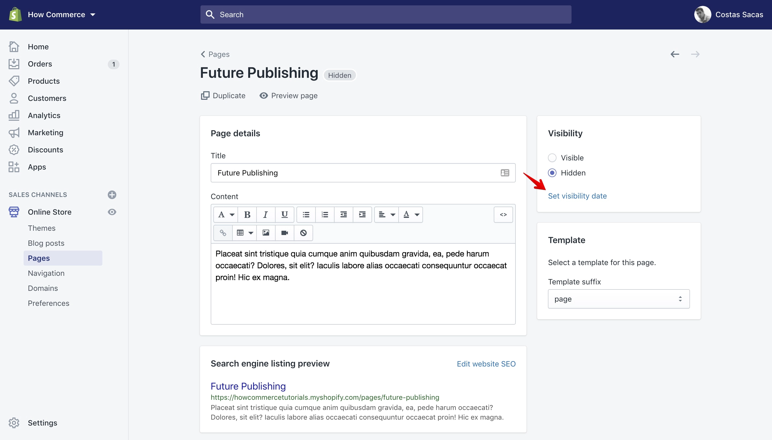Viewport: 772px width, 440px height.
Task: Toggle Italic formatting
Action: [266, 215]
